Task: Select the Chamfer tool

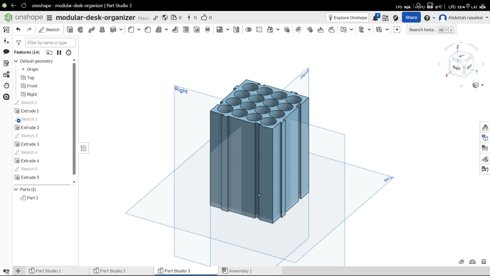Action: click(148, 30)
